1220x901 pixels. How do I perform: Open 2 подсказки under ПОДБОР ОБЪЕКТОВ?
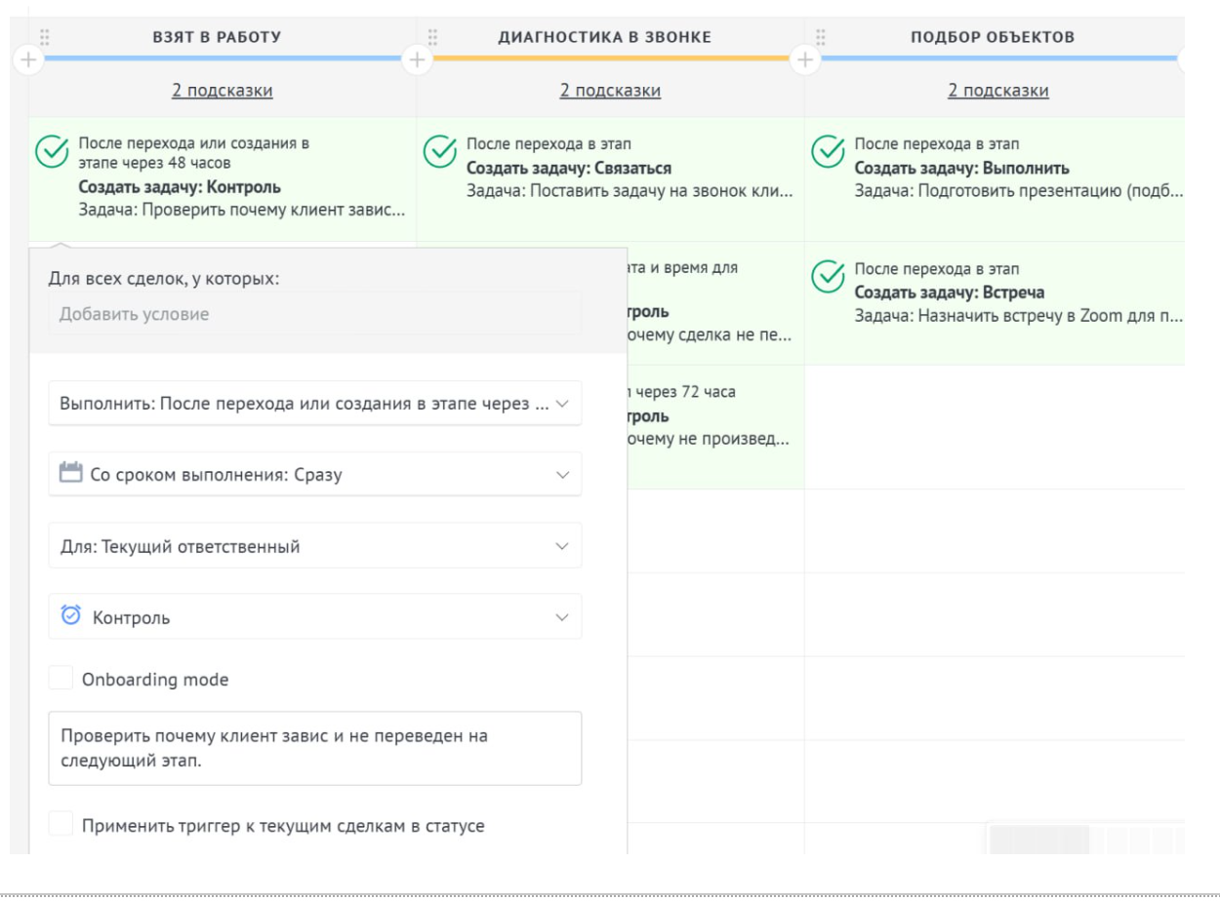coord(998,91)
